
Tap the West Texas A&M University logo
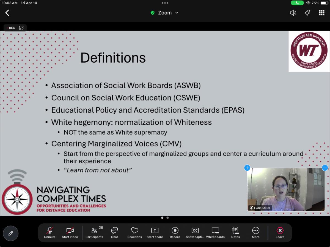(309, 51)
